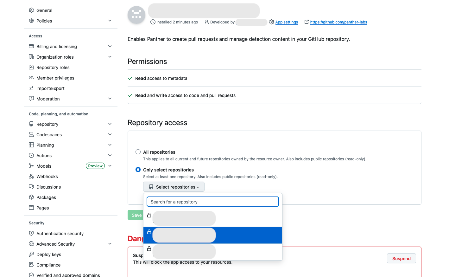
Task: Select the All repositories radio button
Action: 138,152
